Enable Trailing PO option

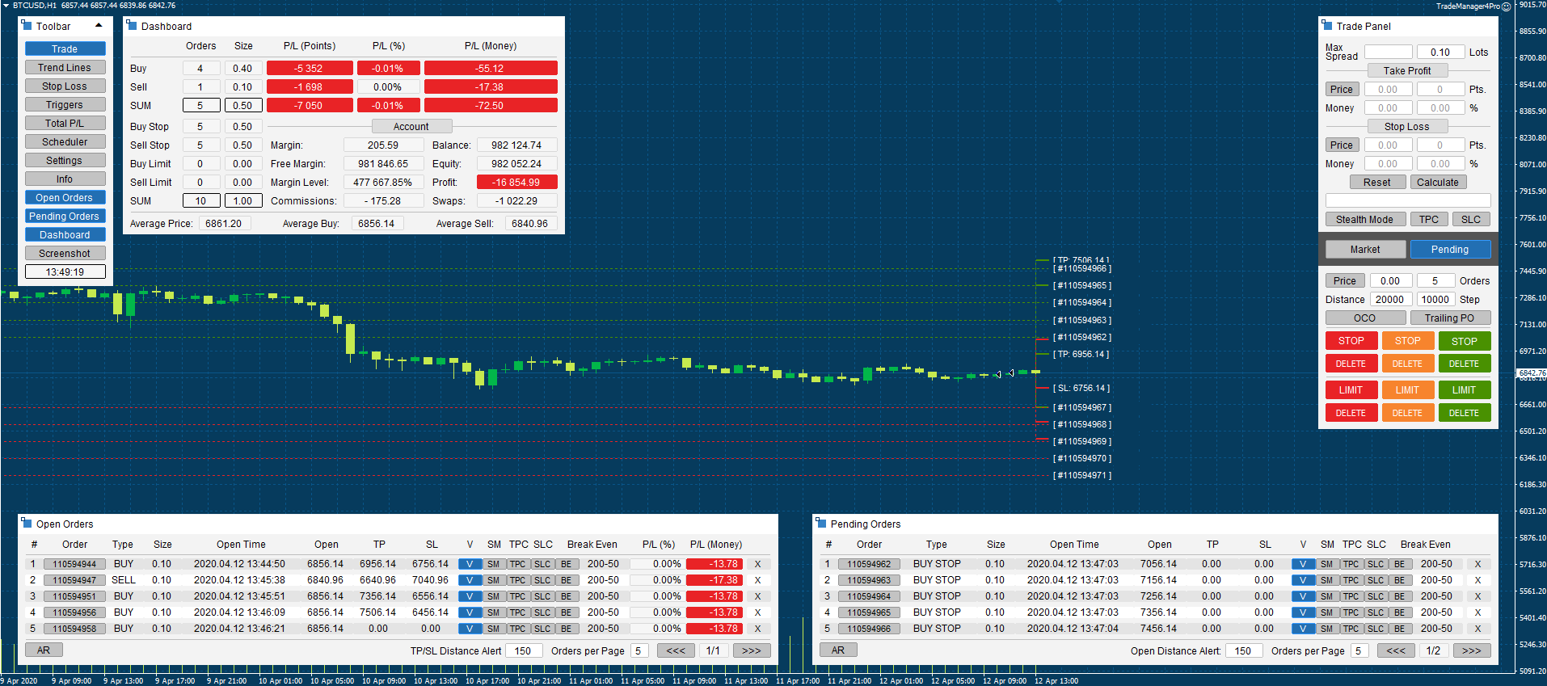coord(1449,318)
